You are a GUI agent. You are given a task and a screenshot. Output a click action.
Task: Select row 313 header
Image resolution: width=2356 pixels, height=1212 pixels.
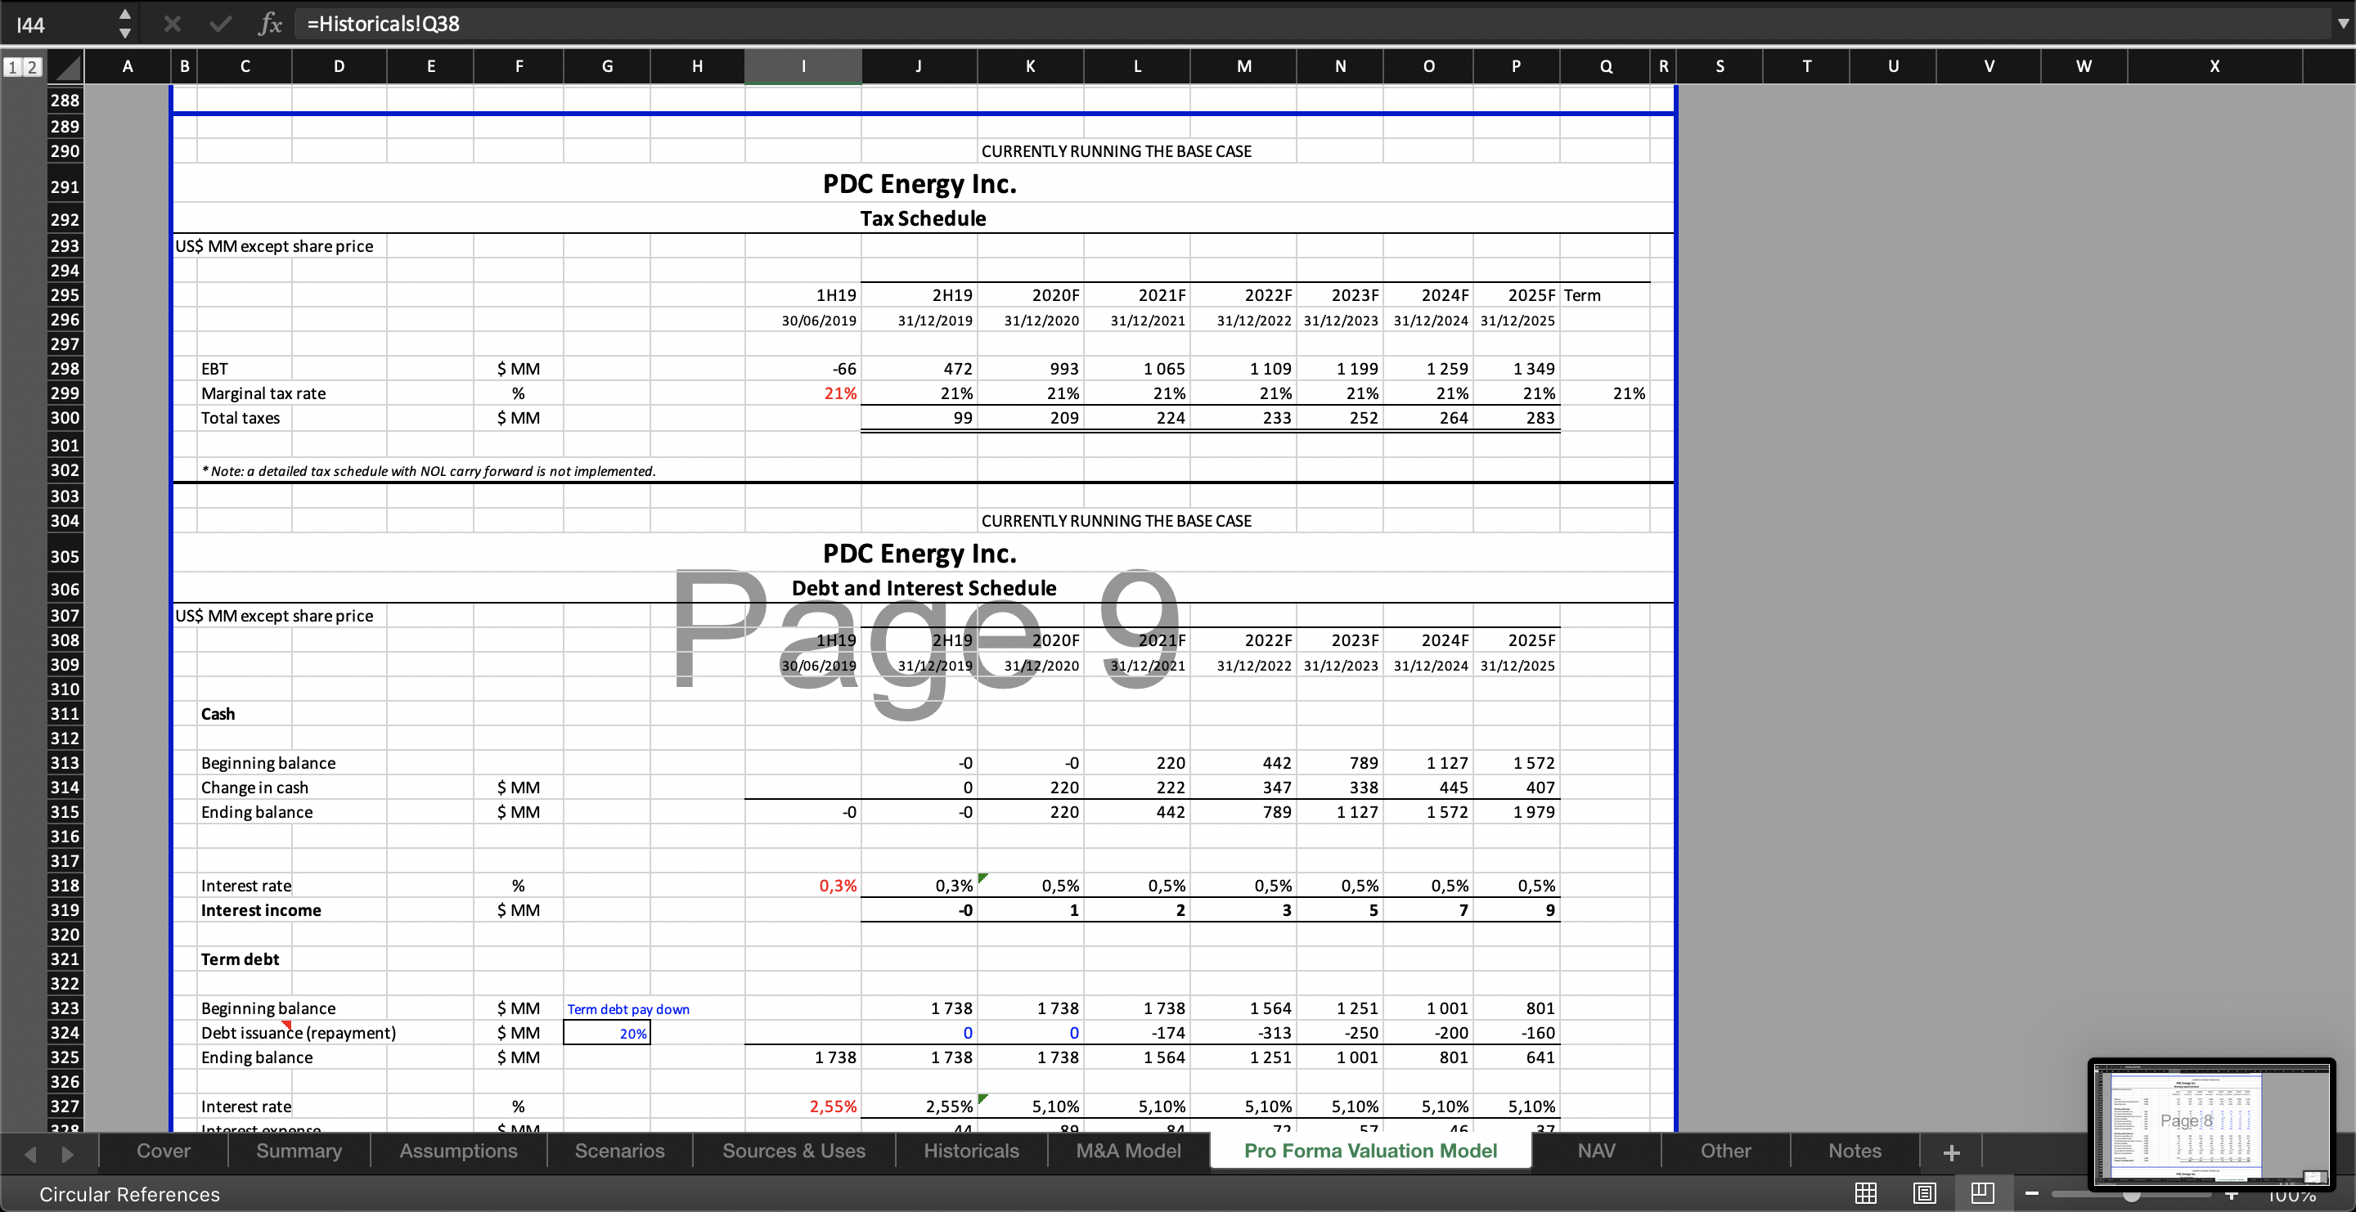(x=65, y=762)
